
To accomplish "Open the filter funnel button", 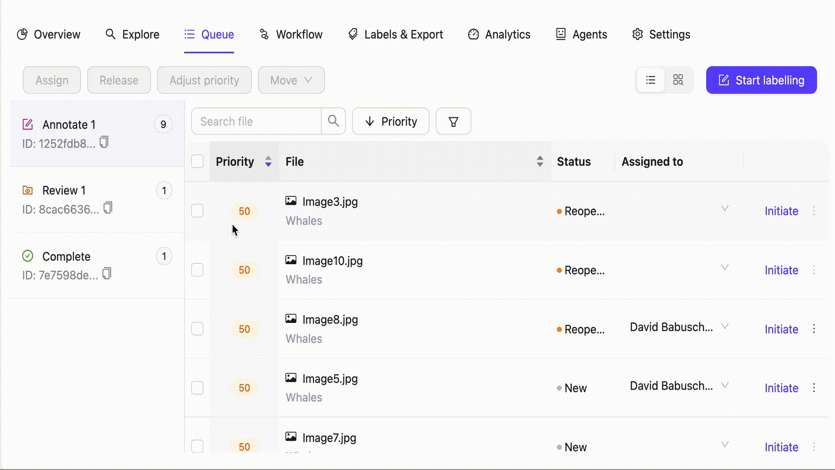I will (453, 121).
